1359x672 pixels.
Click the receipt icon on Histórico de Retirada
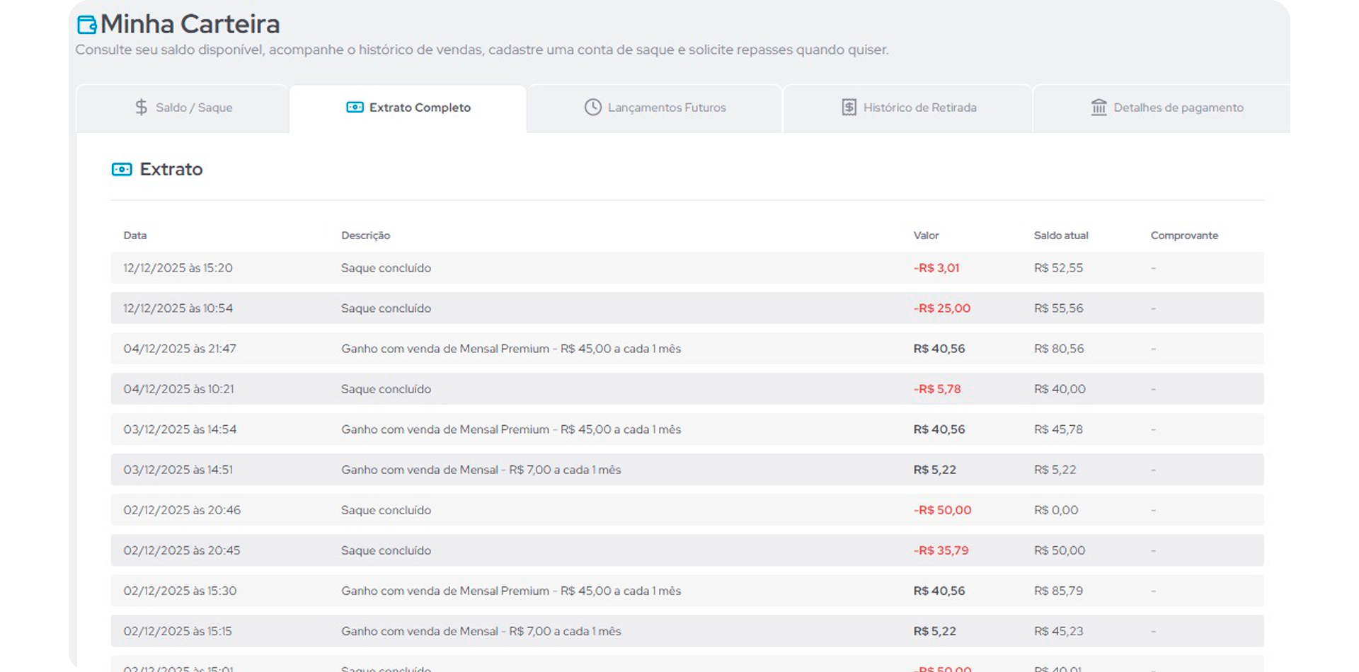[849, 108]
